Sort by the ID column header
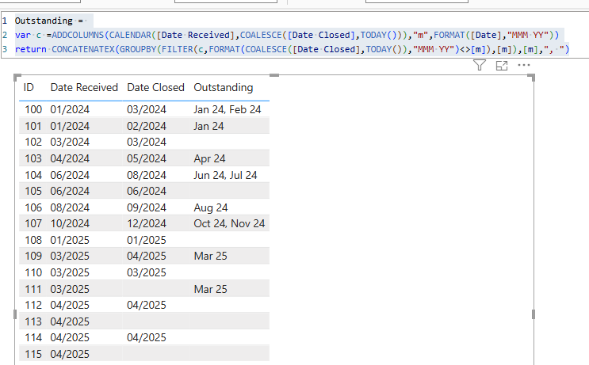Screen dimensions: 589x365 click(x=29, y=87)
